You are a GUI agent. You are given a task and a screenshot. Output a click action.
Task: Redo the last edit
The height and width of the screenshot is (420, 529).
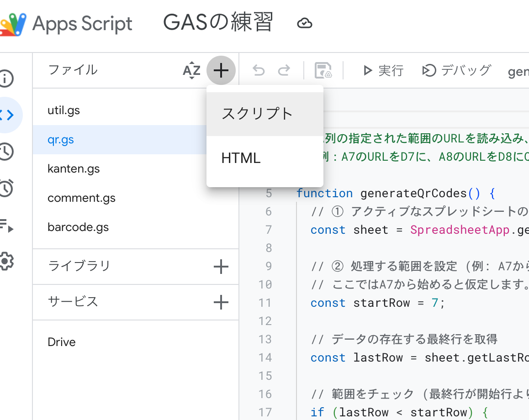[284, 70]
